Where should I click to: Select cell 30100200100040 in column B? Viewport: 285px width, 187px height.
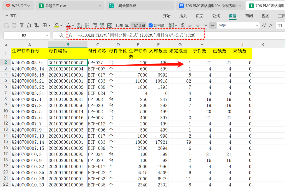point(68,62)
